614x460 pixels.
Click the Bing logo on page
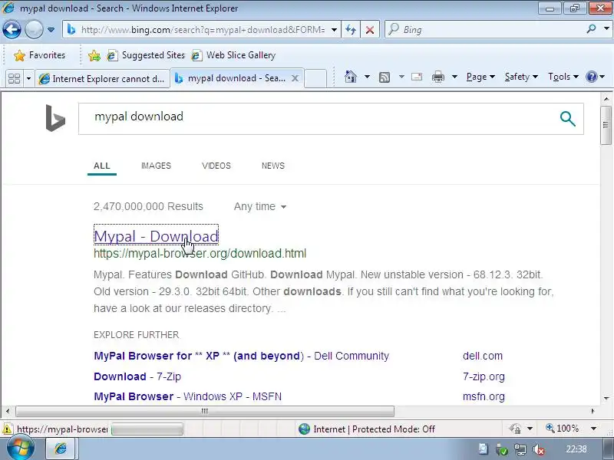tap(55, 118)
